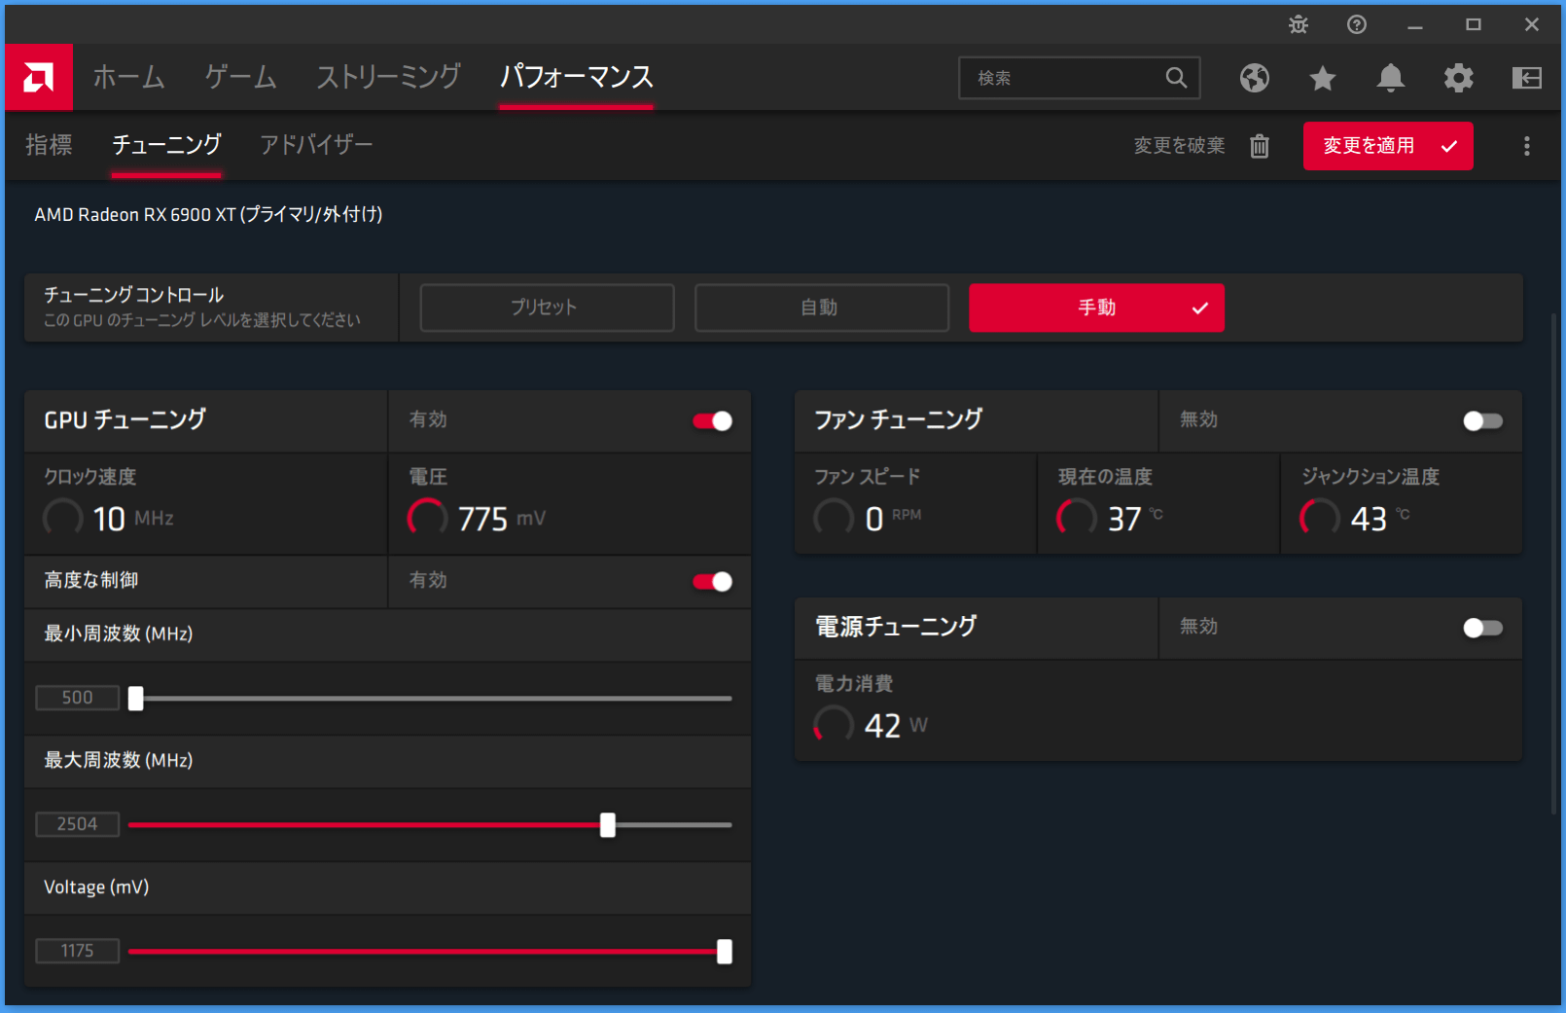Click the trash icon to discard changes
1566x1013 pixels.
pyautogui.click(x=1260, y=146)
